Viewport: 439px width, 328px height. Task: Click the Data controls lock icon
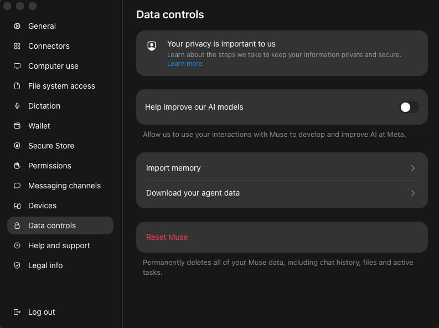(17, 225)
